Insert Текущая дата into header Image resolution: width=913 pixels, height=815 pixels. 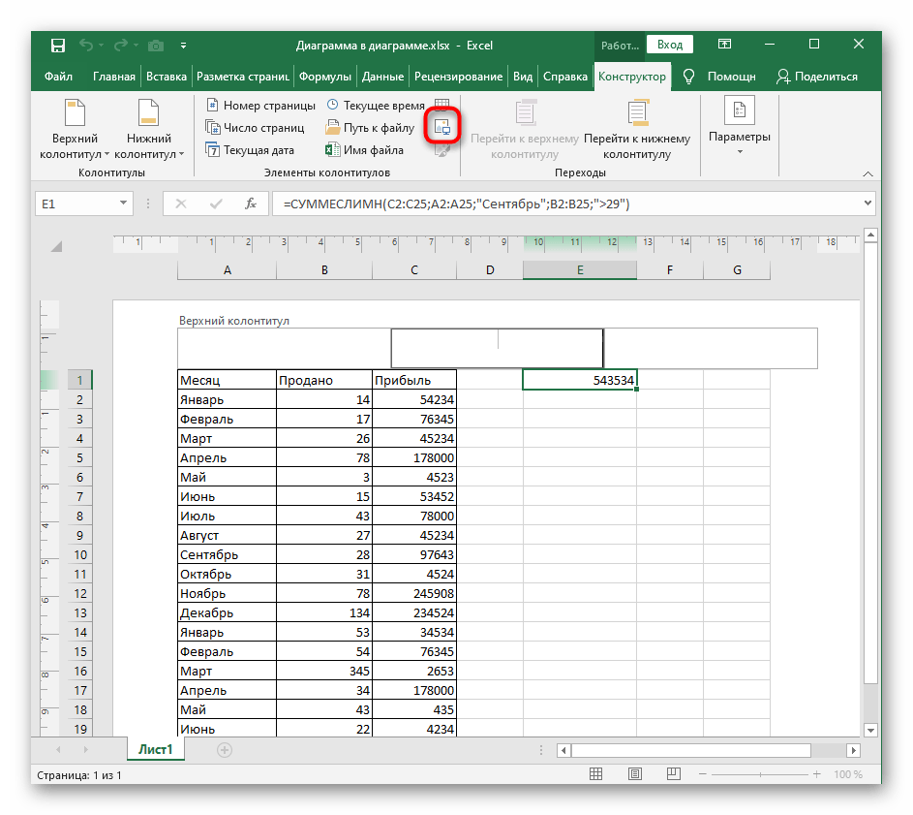tap(250, 150)
